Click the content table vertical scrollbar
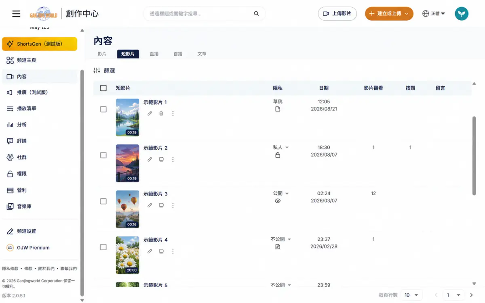 pyautogui.click(x=474, y=156)
